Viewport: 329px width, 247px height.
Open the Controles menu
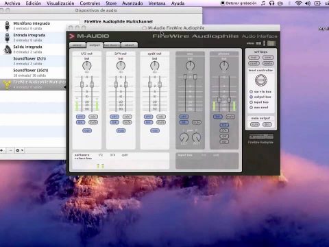[90, 3]
